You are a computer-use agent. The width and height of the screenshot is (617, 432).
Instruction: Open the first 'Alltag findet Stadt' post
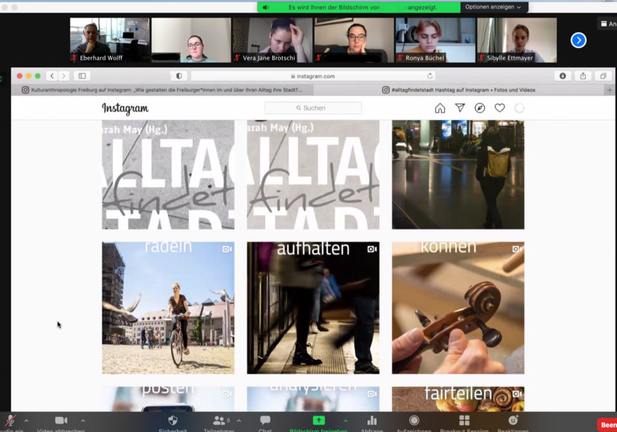[168, 175]
